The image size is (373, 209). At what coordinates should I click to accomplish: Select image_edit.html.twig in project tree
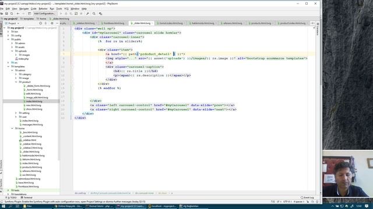pyautogui.click(x=36, y=98)
